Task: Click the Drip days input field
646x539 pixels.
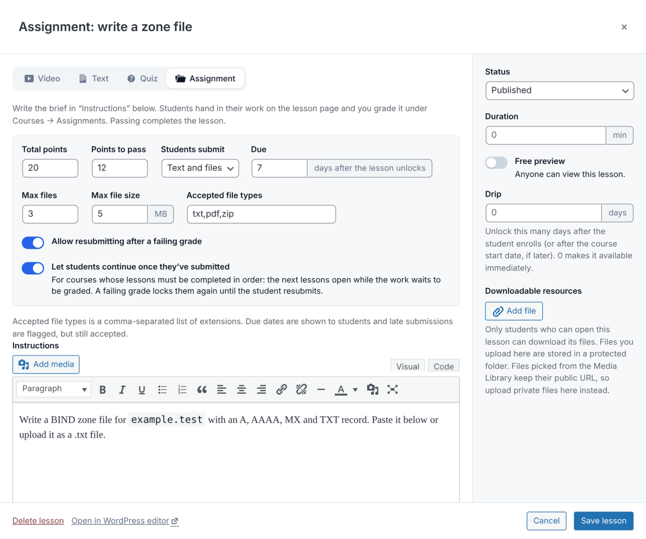Action: click(x=544, y=213)
